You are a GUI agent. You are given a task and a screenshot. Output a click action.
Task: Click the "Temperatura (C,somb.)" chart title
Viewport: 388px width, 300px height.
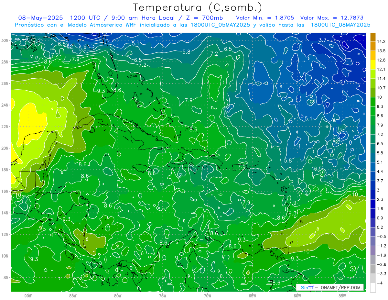coord(197,7)
